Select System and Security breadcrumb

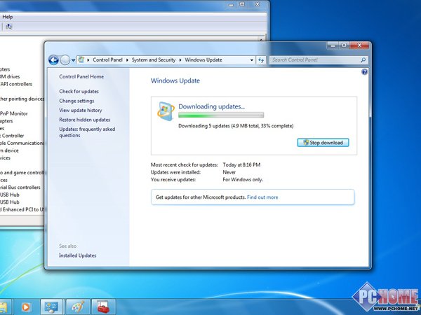[153, 60]
